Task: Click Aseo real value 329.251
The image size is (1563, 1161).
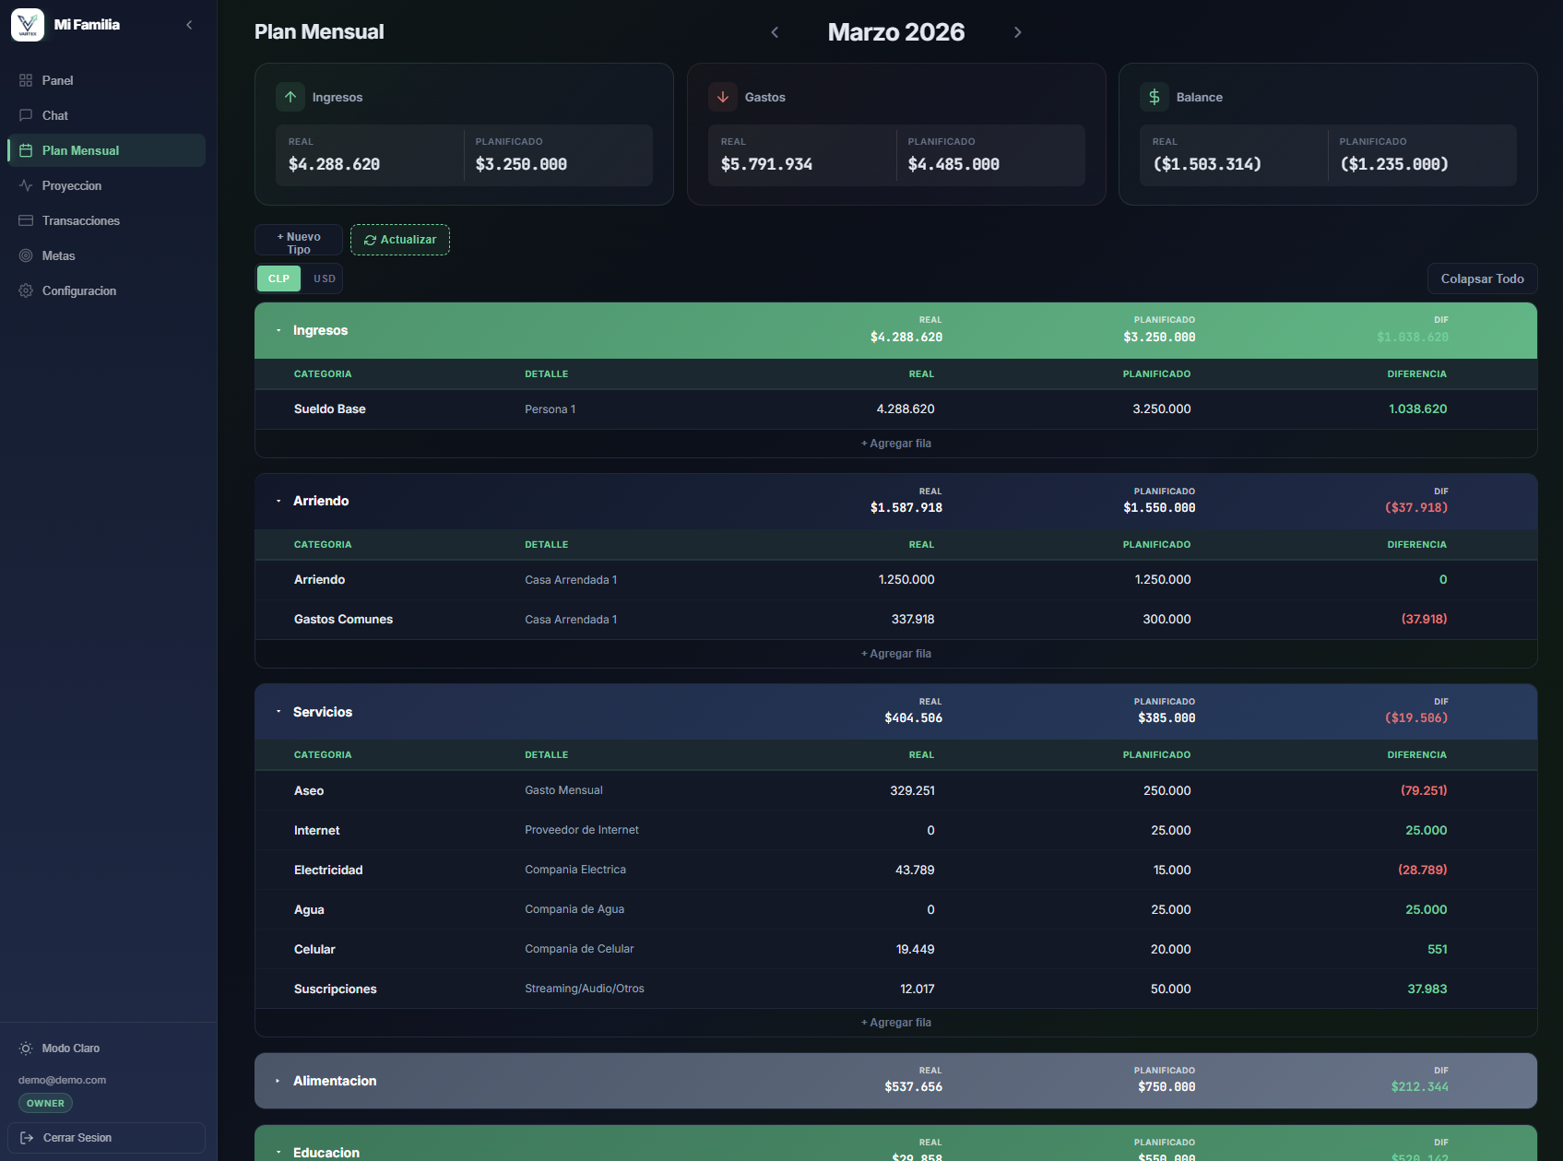Action: coord(913,791)
